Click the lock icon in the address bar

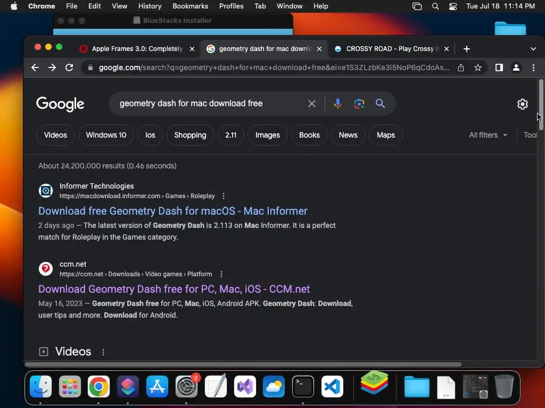pos(90,67)
